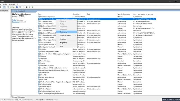
Task: Click the Restart service toolbar icon
Action: click(x=33, y=7)
